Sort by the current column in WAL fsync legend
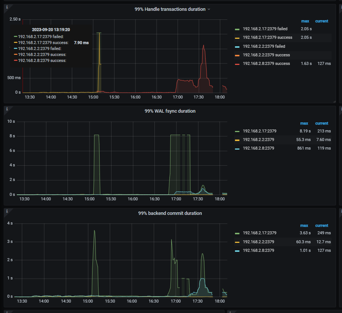Image resolution: width=342 pixels, height=313 pixels. coord(321,123)
